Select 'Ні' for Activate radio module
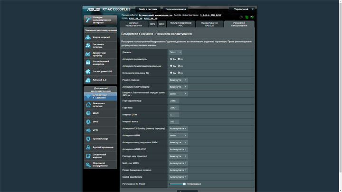The image size is (342, 192). 179,59
